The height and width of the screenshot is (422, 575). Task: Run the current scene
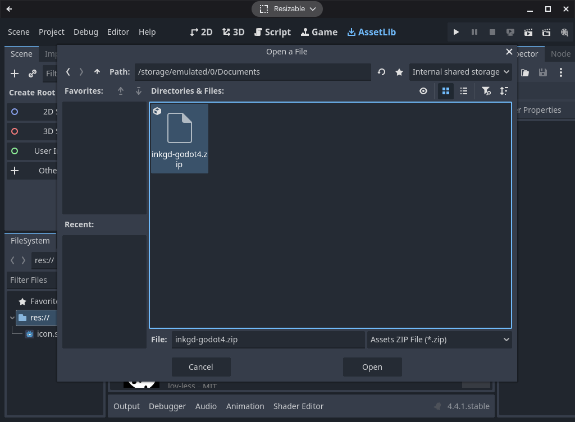528,32
